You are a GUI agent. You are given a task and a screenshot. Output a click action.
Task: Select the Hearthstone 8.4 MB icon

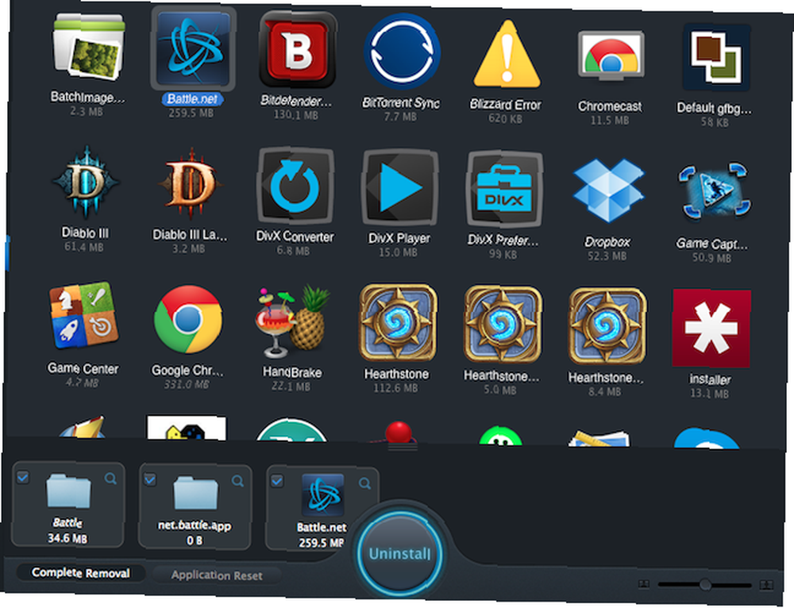[x=607, y=326]
